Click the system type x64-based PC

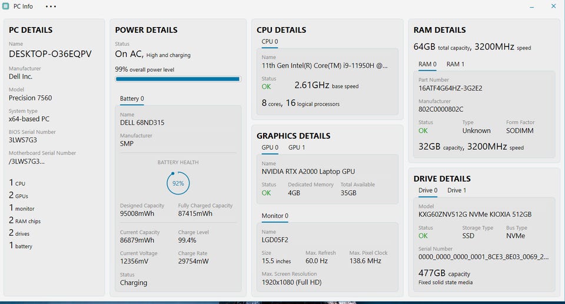tap(29, 119)
